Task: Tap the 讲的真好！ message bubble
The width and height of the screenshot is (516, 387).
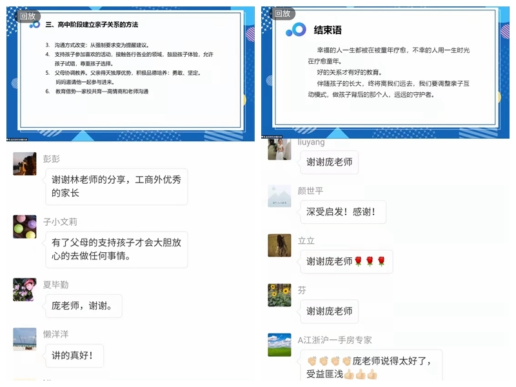Action: 74,355
